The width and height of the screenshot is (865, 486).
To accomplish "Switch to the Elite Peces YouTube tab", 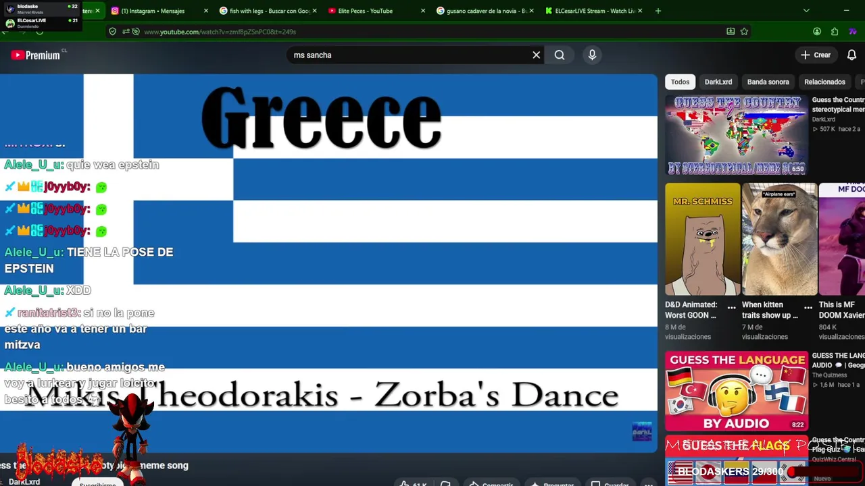I will point(375,11).
